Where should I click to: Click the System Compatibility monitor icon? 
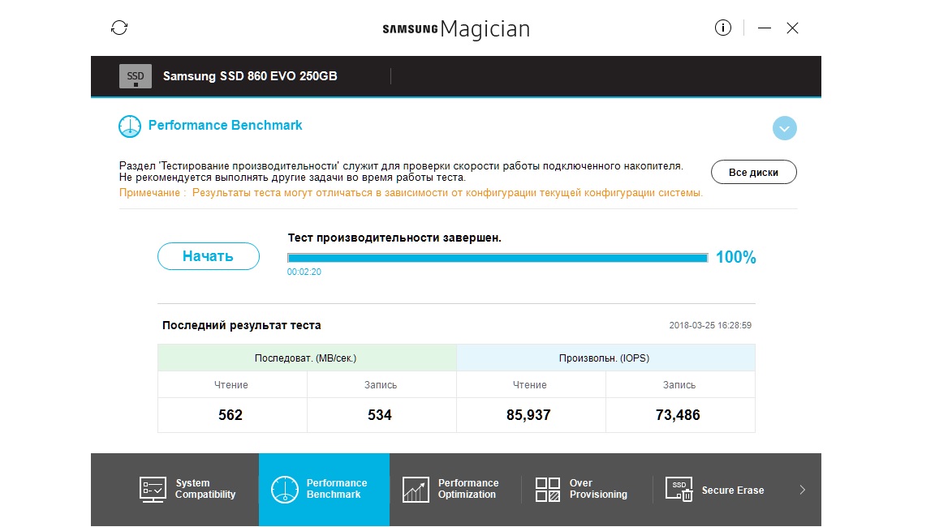tap(153, 489)
